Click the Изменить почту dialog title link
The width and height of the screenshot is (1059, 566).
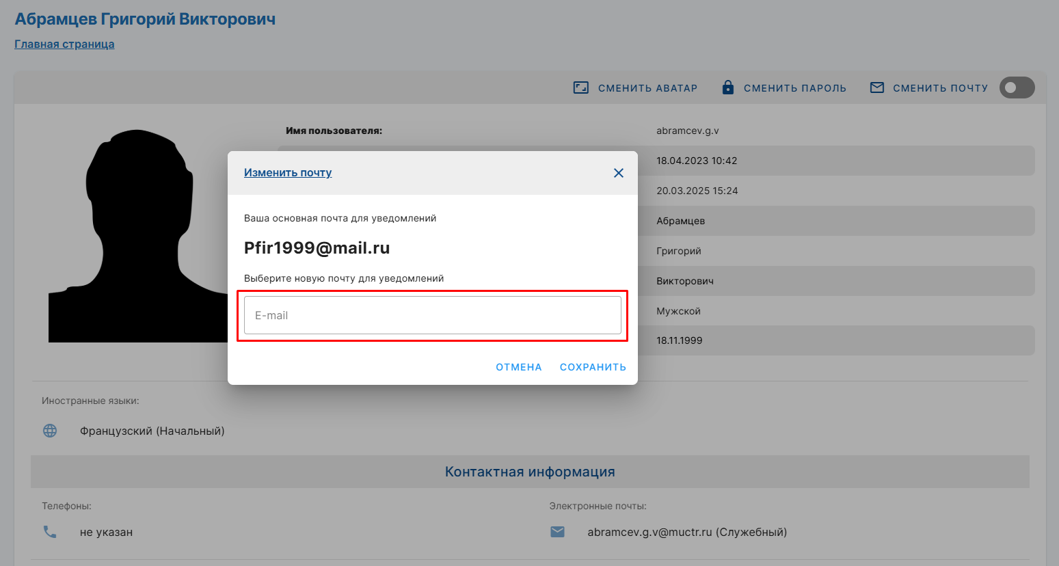pyautogui.click(x=288, y=173)
